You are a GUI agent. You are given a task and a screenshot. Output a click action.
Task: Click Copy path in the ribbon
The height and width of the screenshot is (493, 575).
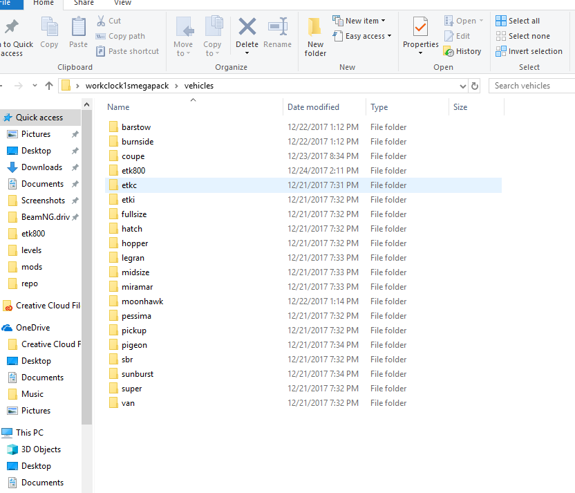[x=120, y=36]
